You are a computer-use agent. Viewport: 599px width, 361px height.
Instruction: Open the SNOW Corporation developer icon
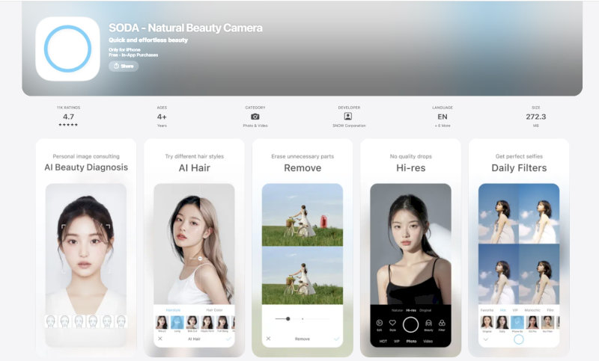(348, 117)
